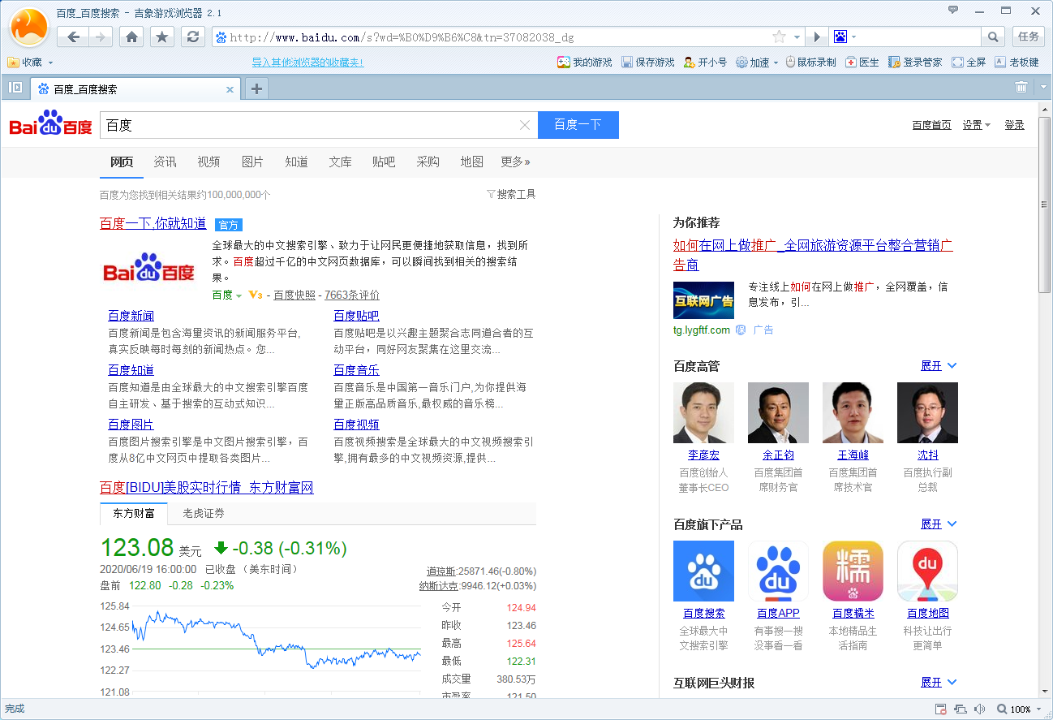Switch to 资讯 search tab

pyautogui.click(x=165, y=162)
